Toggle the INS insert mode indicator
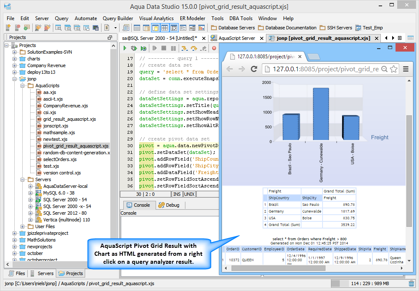The image size is (419, 291). pyautogui.click(x=177, y=194)
